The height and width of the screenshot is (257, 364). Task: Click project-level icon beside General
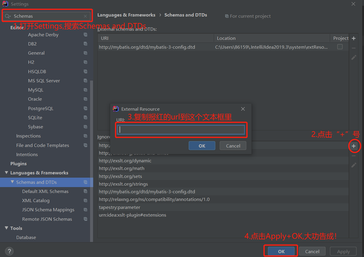point(85,53)
